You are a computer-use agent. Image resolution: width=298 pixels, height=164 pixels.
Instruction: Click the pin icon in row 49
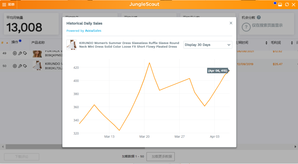pos(20,53)
